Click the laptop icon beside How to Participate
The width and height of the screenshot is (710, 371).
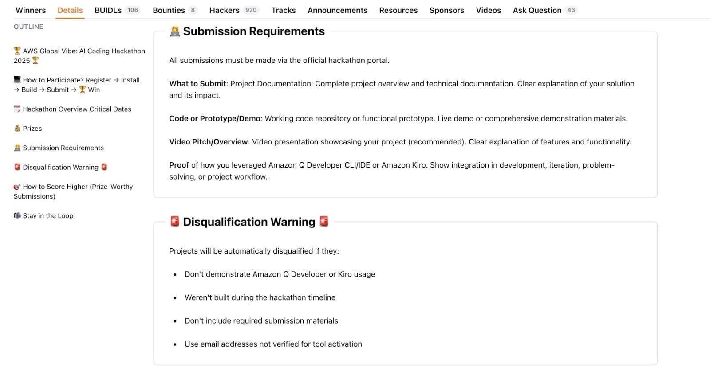(x=17, y=80)
